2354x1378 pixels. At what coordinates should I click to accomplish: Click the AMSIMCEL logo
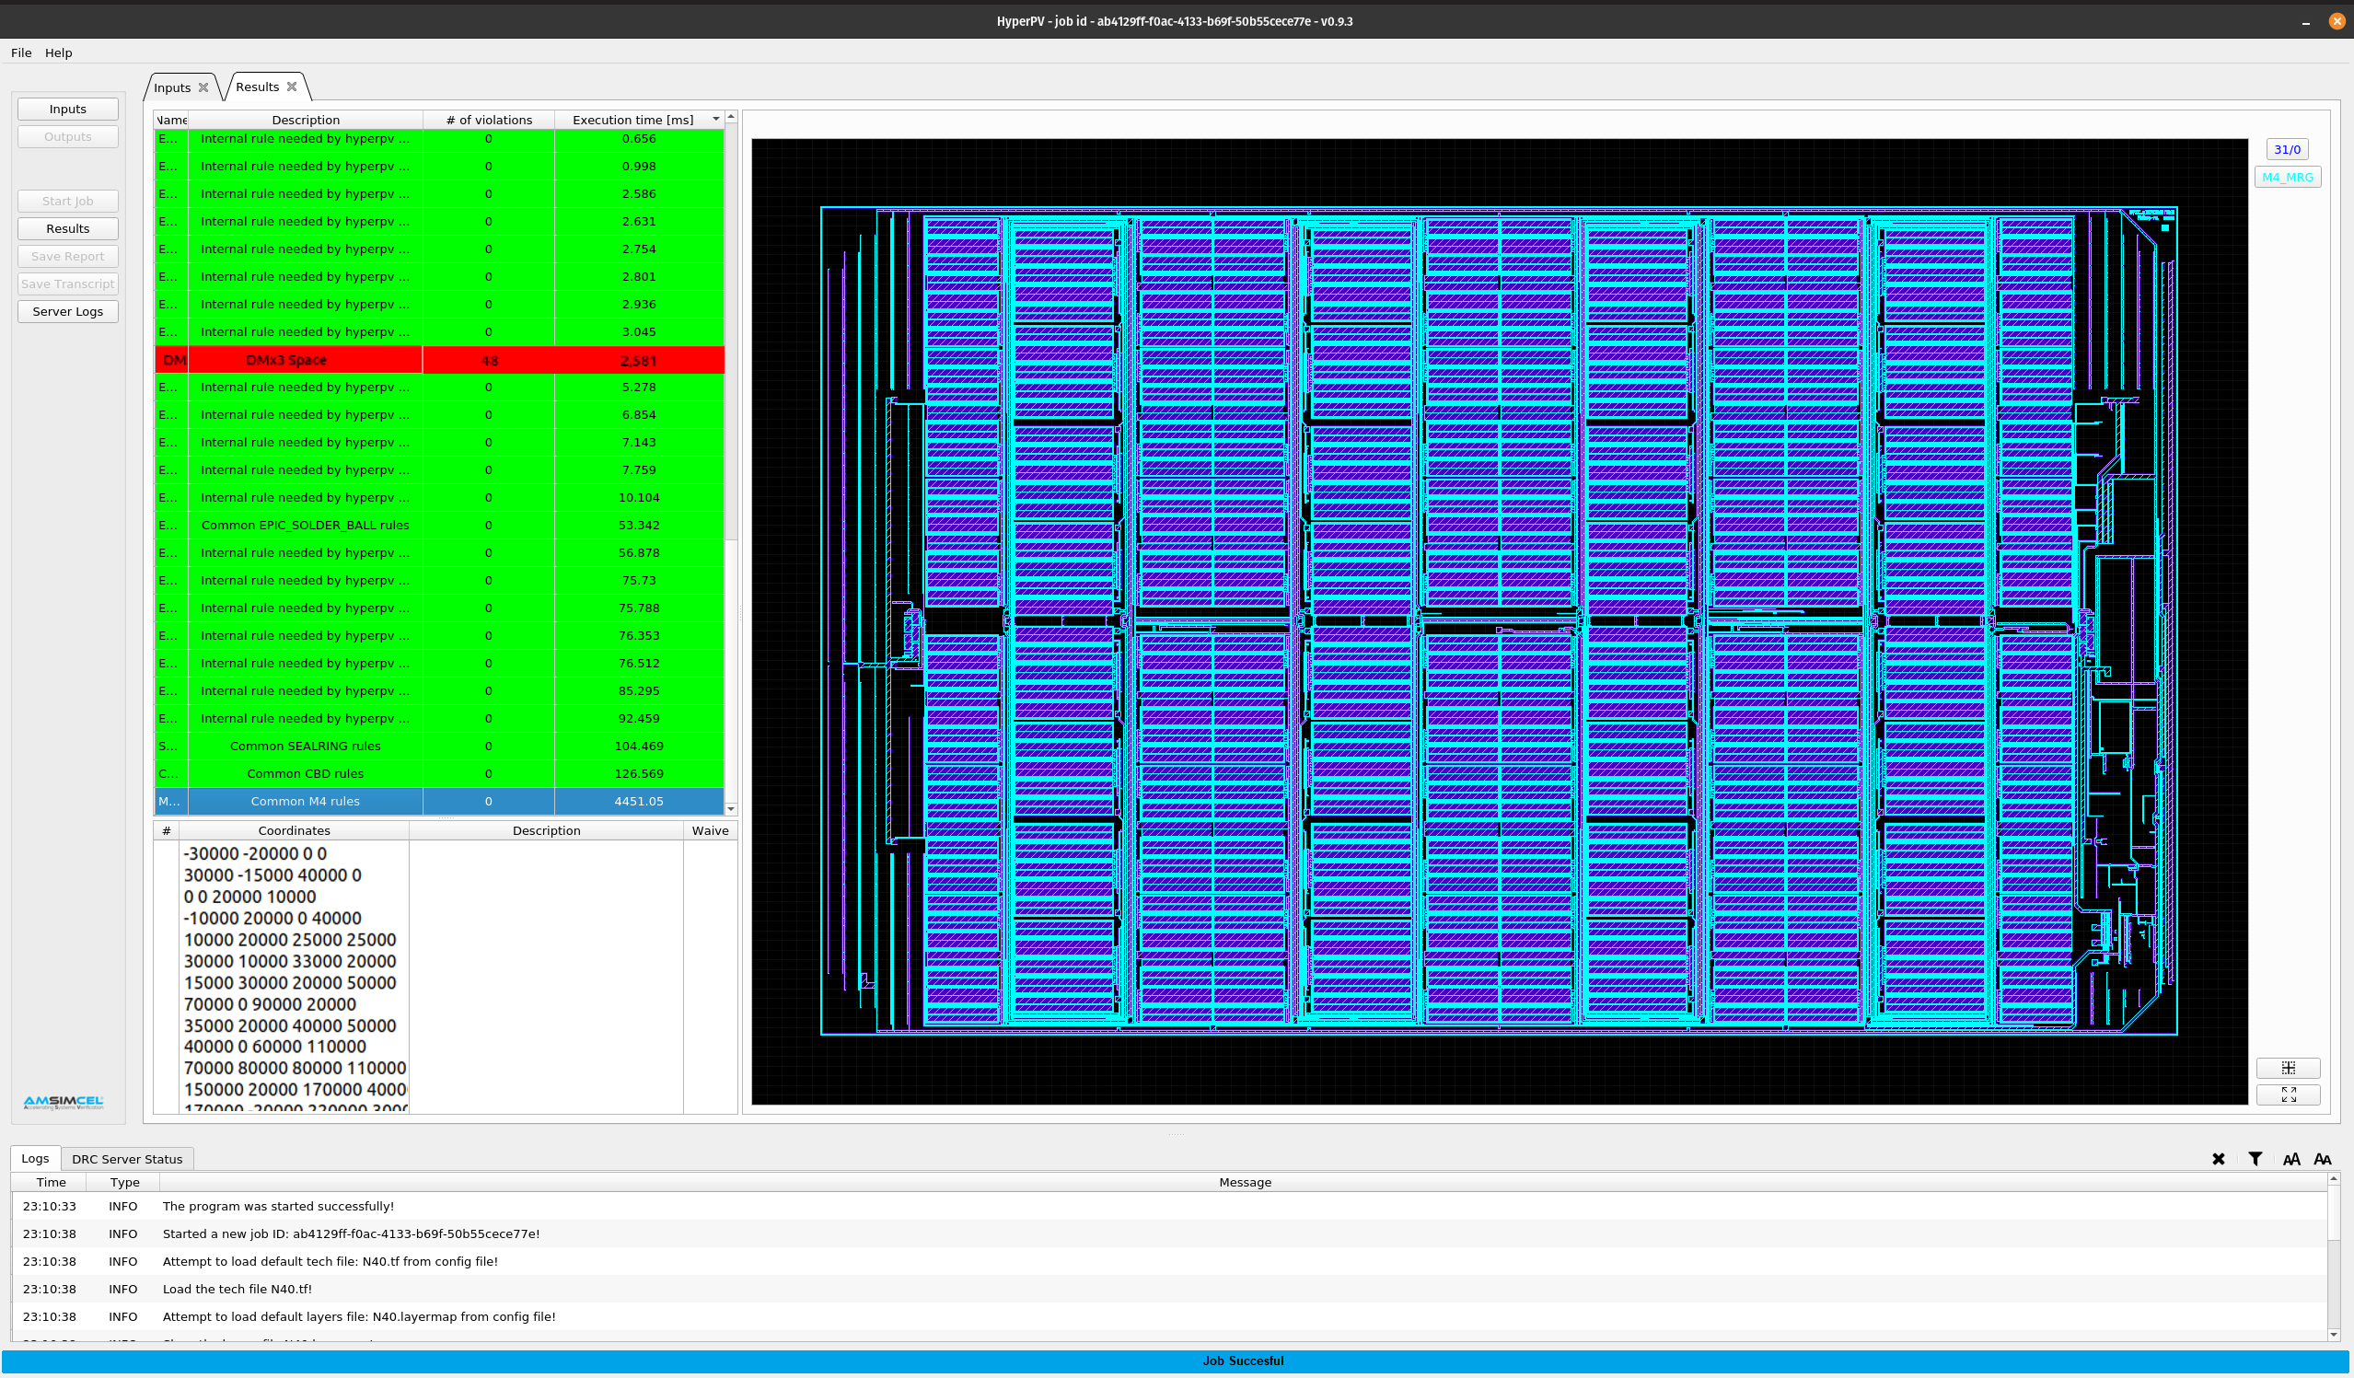tap(64, 1103)
